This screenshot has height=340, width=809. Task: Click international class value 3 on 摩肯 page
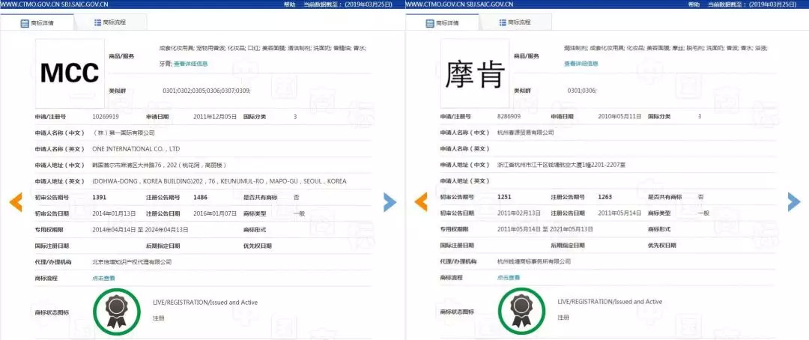[700, 117]
